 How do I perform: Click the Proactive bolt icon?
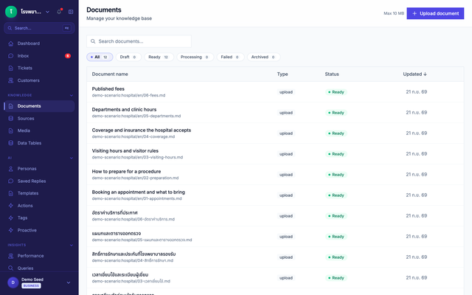point(11,230)
